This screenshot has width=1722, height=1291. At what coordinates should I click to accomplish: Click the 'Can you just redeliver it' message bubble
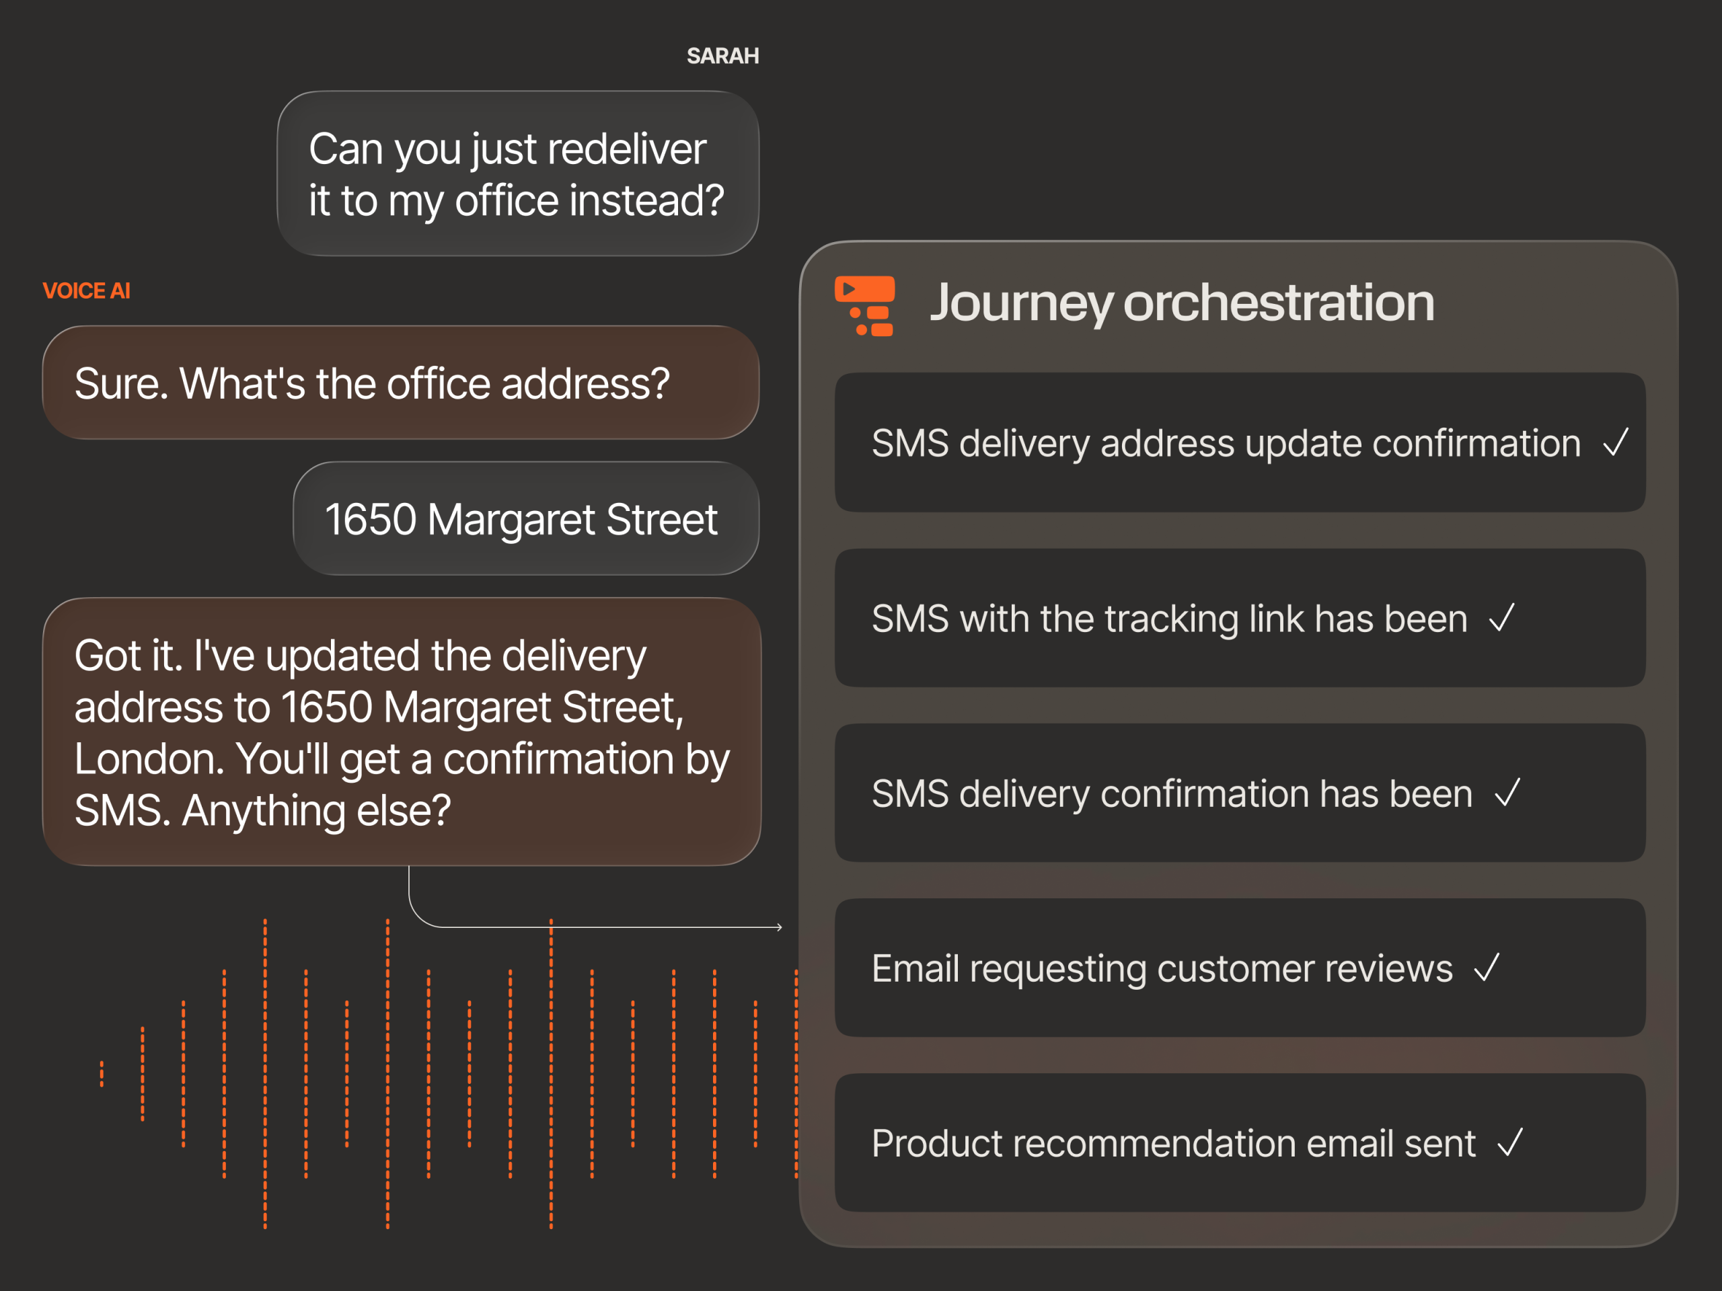518,173
